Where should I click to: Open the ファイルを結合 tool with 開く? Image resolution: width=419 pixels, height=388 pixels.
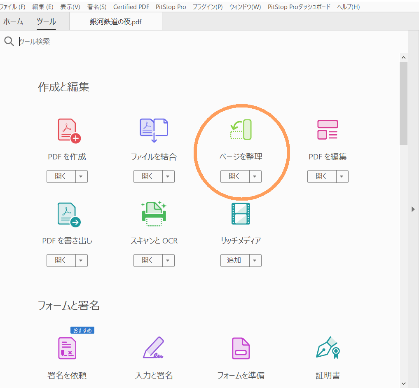pos(148,176)
